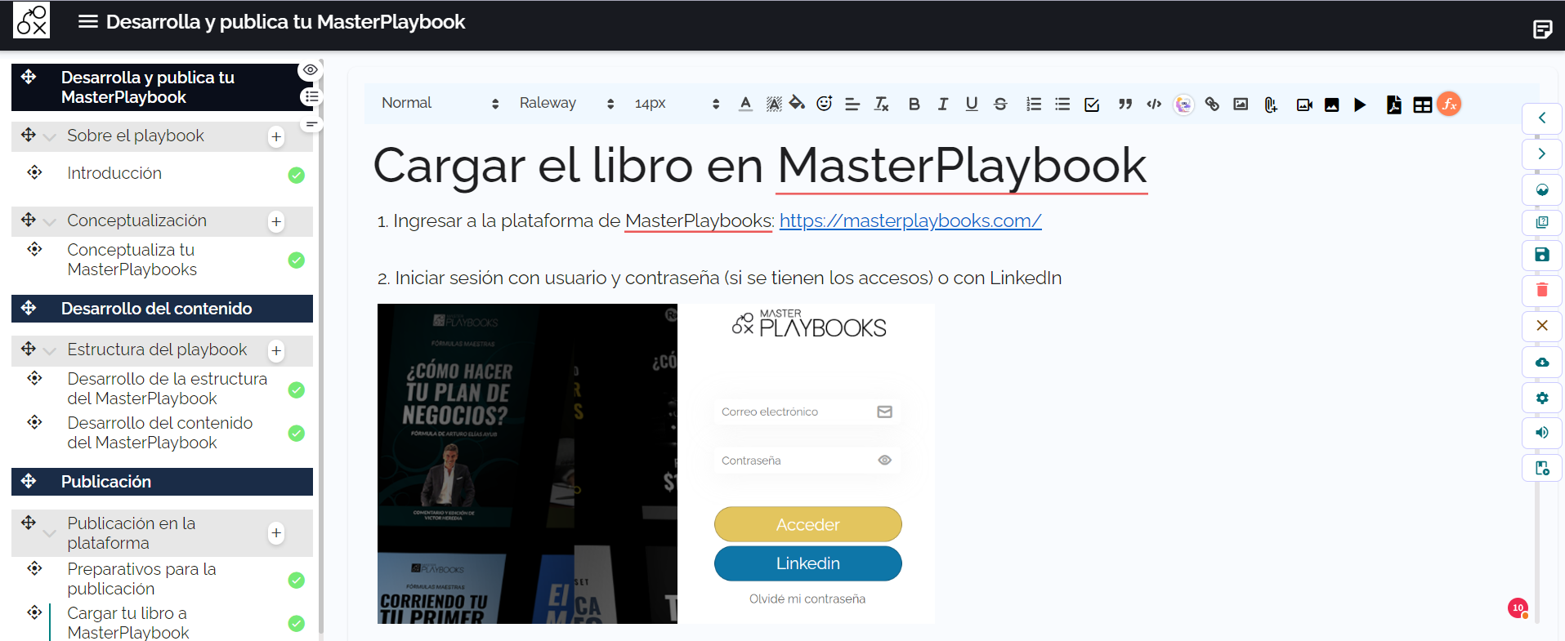Apply a bulleted list

pyautogui.click(x=1062, y=104)
